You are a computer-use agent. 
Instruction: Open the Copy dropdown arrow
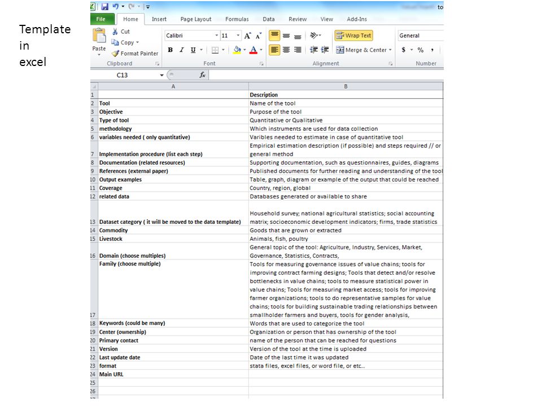click(138, 42)
